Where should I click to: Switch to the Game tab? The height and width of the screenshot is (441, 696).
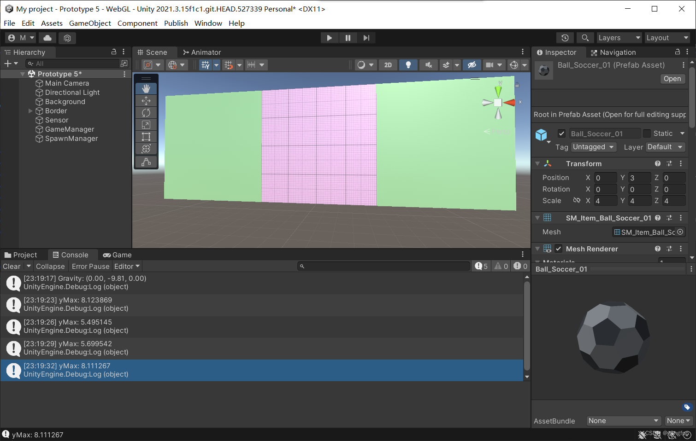coord(117,255)
